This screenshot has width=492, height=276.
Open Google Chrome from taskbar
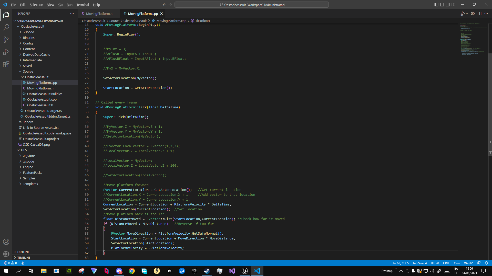pos(132,271)
